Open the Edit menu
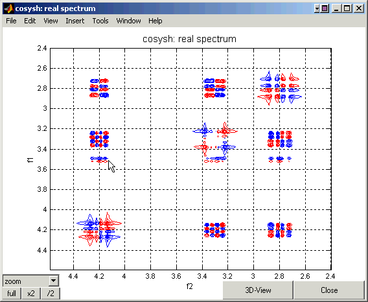The height and width of the screenshot is (302, 368). 30,21
